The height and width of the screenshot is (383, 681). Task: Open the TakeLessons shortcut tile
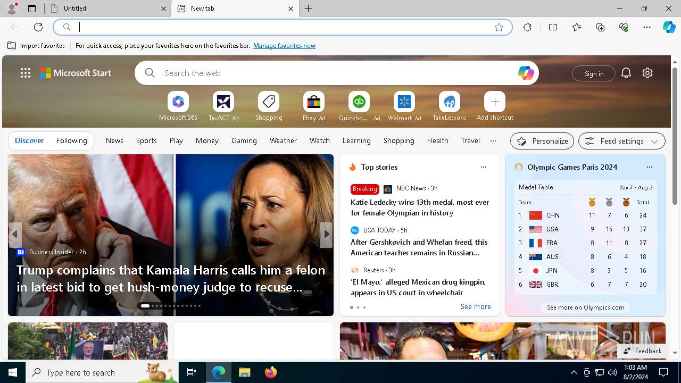click(450, 106)
